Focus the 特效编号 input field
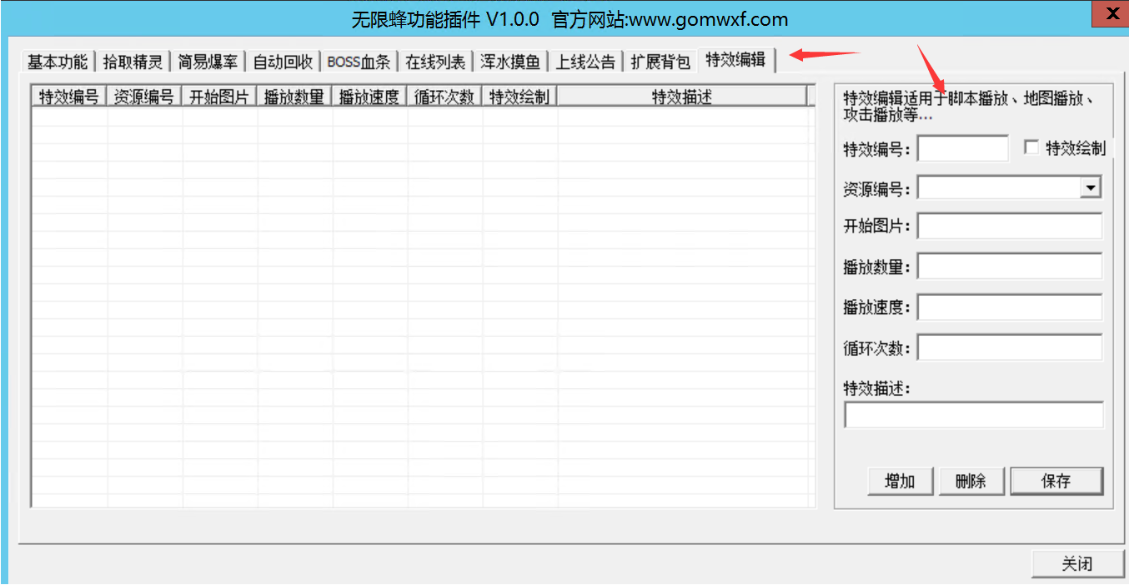 pos(963,149)
